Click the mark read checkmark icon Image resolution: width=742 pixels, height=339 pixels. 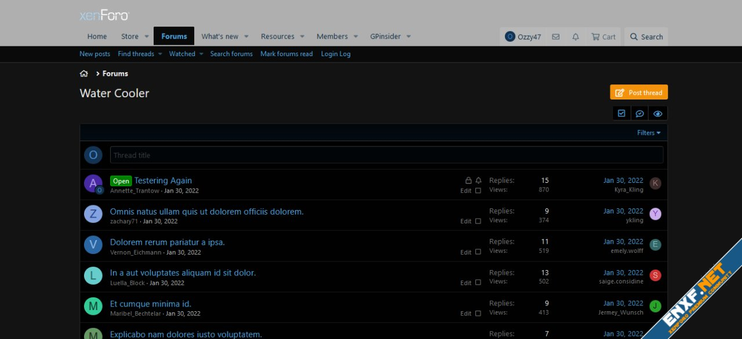pyautogui.click(x=621, y=113)
